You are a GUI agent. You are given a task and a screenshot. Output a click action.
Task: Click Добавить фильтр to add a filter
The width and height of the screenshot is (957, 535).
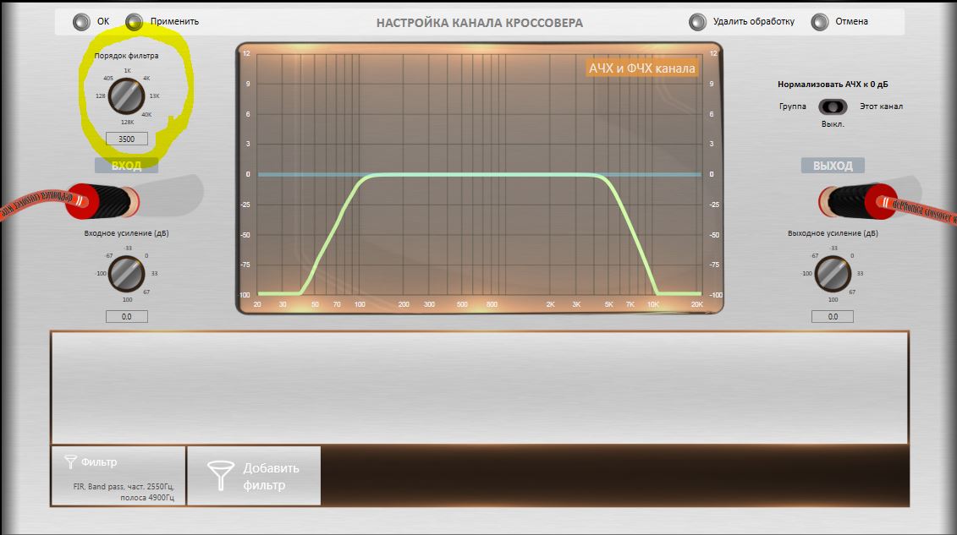click(254, 476)
